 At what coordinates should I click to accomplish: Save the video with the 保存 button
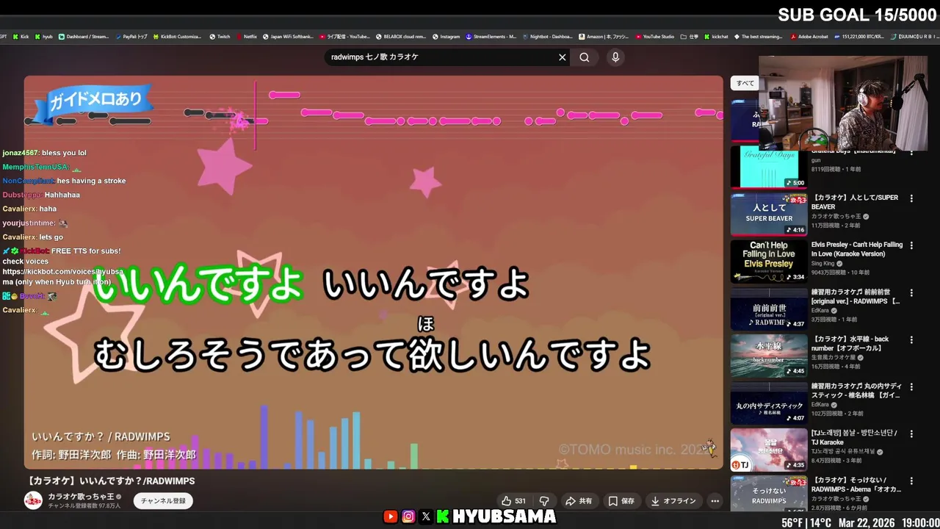621,501
